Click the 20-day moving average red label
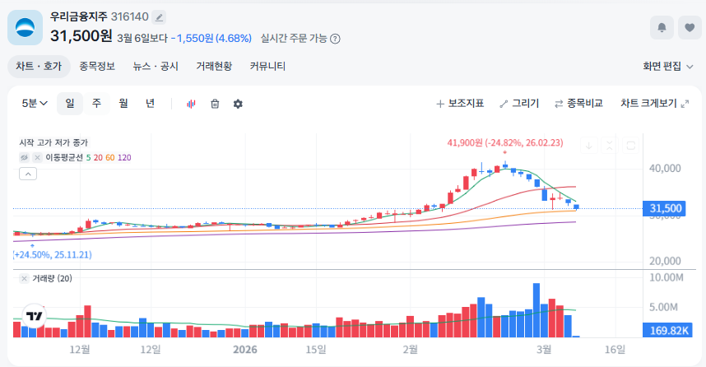Screen dimensions: 706x367 click(x=98, y=158)
